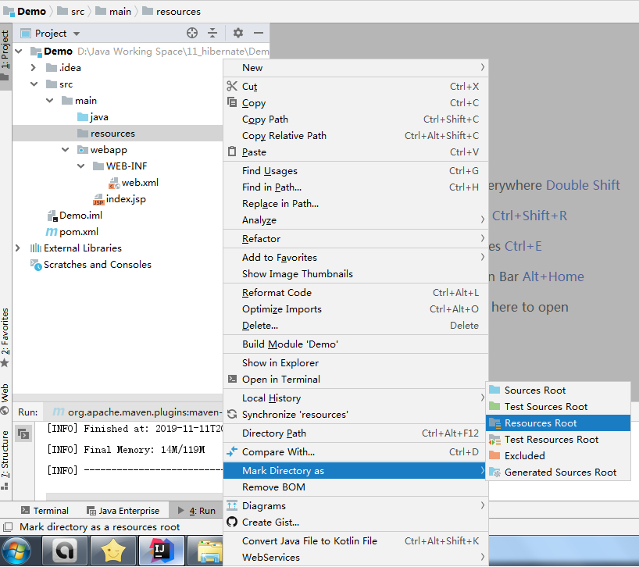Choose Convert Java File to Kotlin File
Viewport: 639px width, 567px height.
[x=355, y=541]
